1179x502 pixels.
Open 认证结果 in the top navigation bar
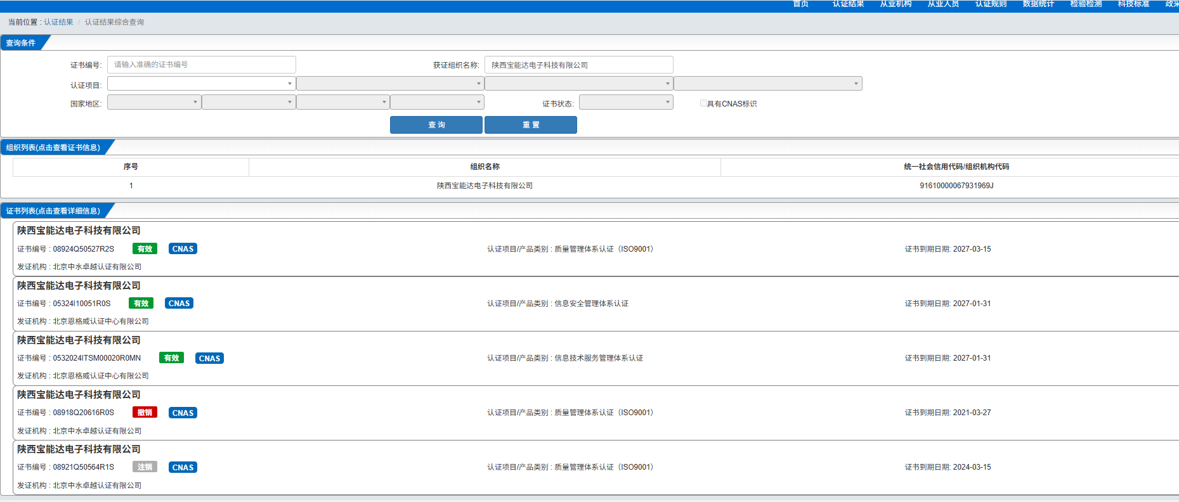(848, 4)
